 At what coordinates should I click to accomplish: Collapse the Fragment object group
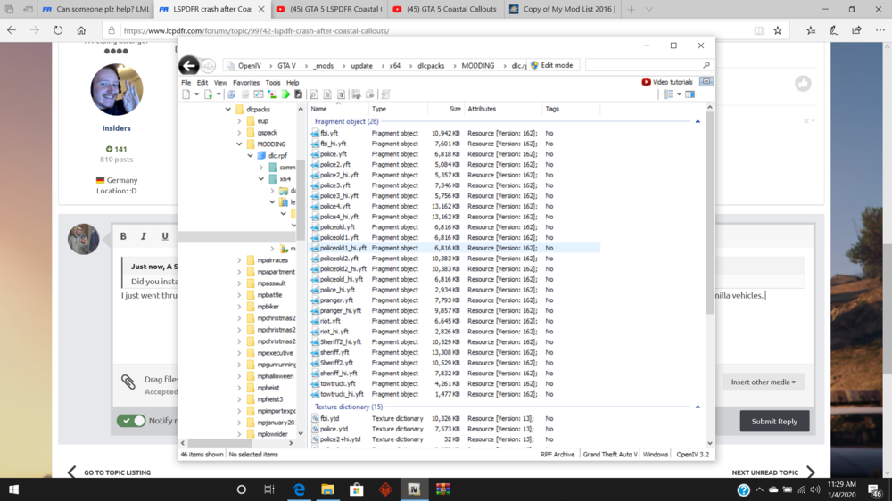698,122
